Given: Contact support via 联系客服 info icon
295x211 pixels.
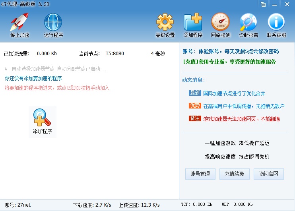Looking at the screenshot, I should click(276, 23).
